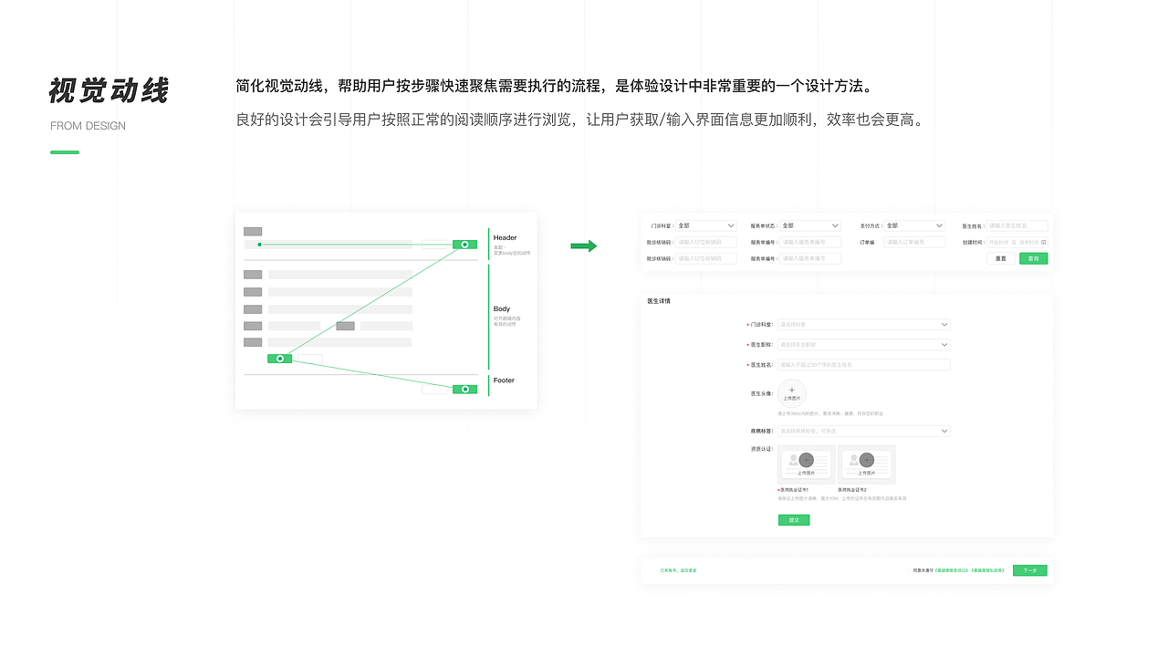Screen dimensions: 1168x657
Task: Expand the 门诊科室 select in 医生详情 form
Action: [x=863, y=325]
